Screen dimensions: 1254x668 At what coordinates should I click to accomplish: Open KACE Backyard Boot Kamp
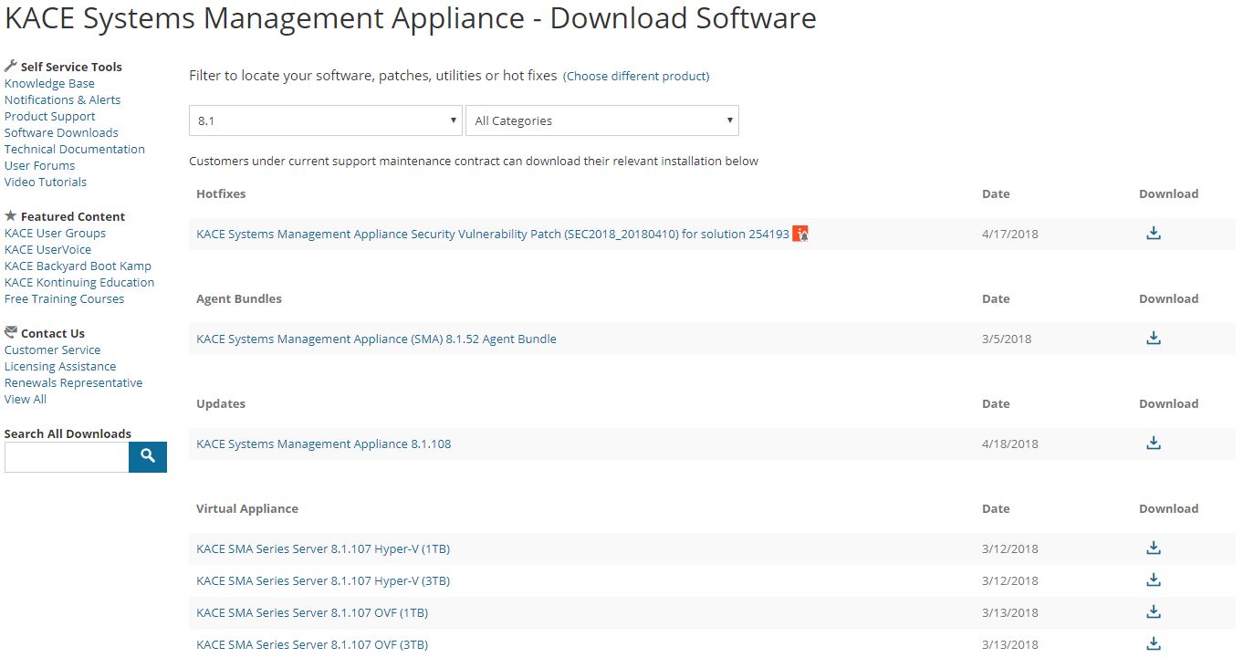click(78, 266)
